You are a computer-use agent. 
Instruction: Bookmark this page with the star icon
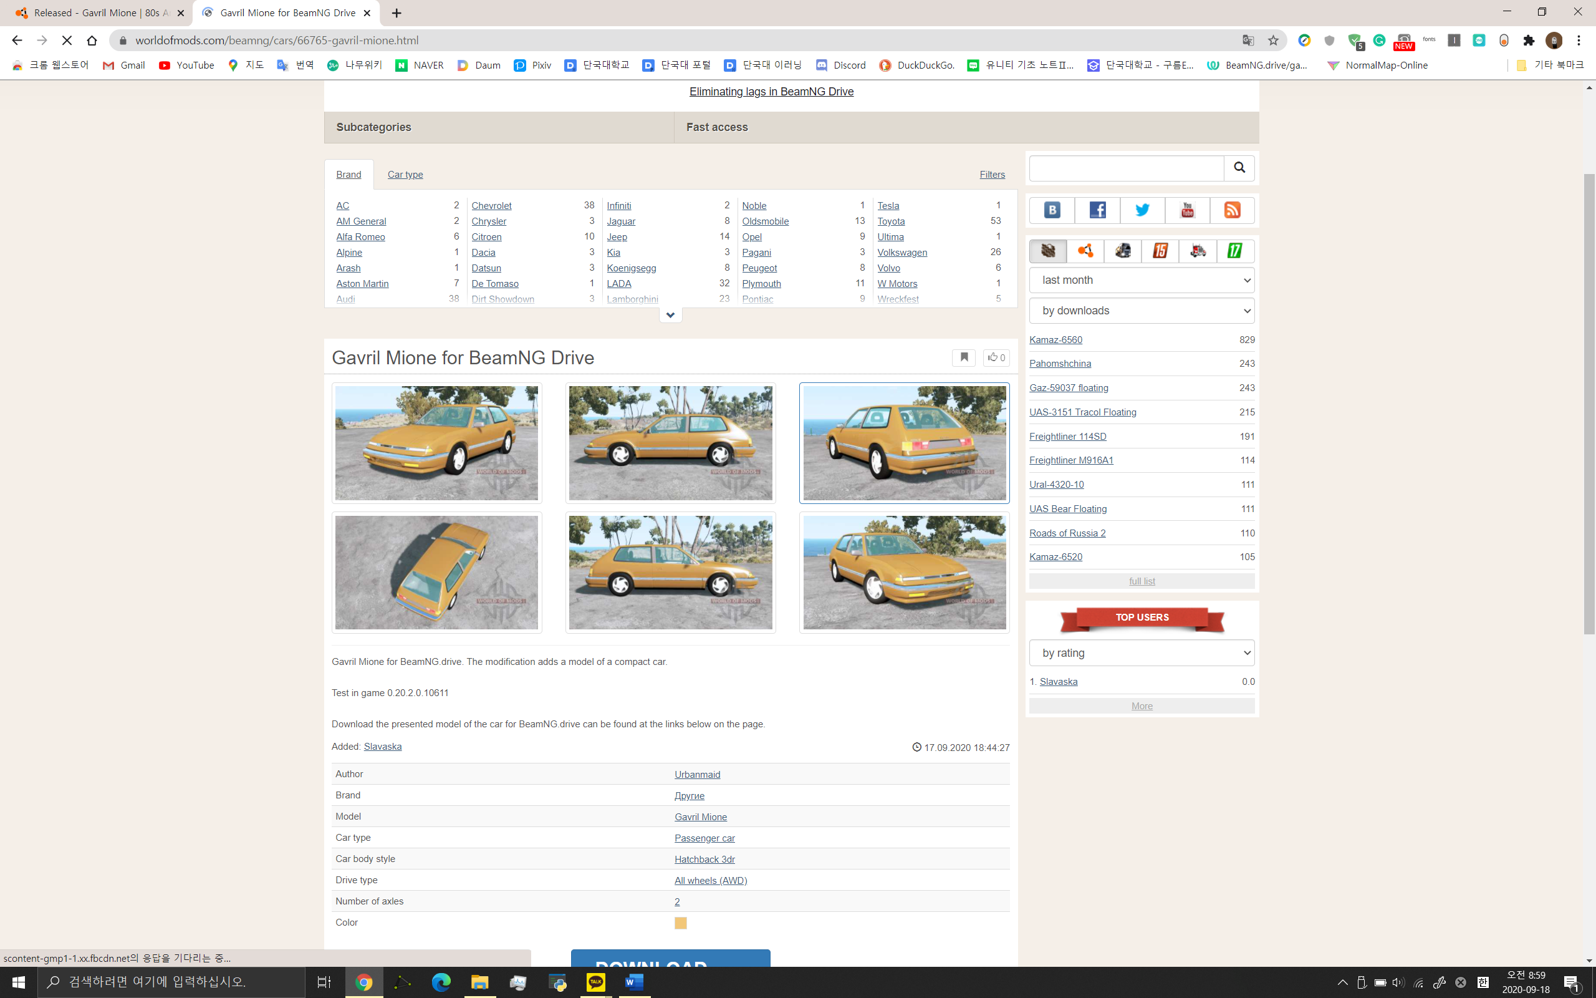point(1273,41)
